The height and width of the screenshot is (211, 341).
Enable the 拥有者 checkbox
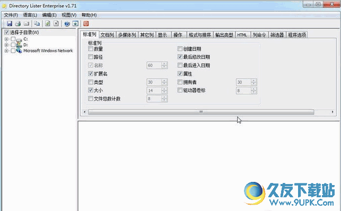[x=180, y=82]
